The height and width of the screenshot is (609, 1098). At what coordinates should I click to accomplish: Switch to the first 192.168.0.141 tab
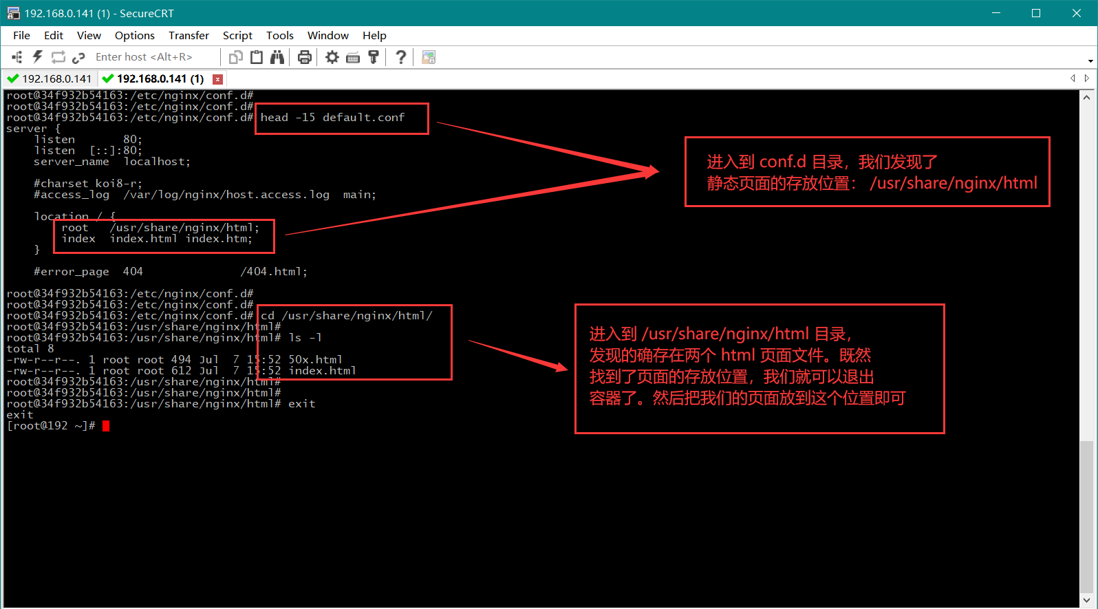[x=50, y=78]
